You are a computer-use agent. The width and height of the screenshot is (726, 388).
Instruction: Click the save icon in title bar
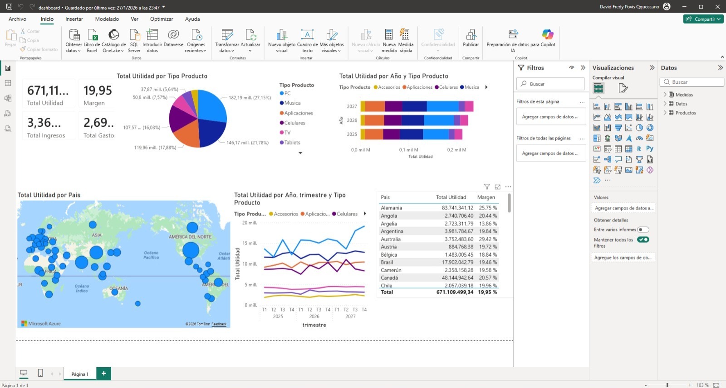click(x=9, y=7)
